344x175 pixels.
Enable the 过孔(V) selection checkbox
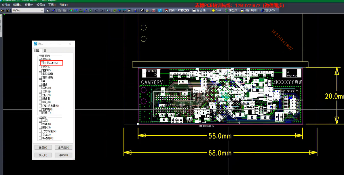[x=40, y=95]
